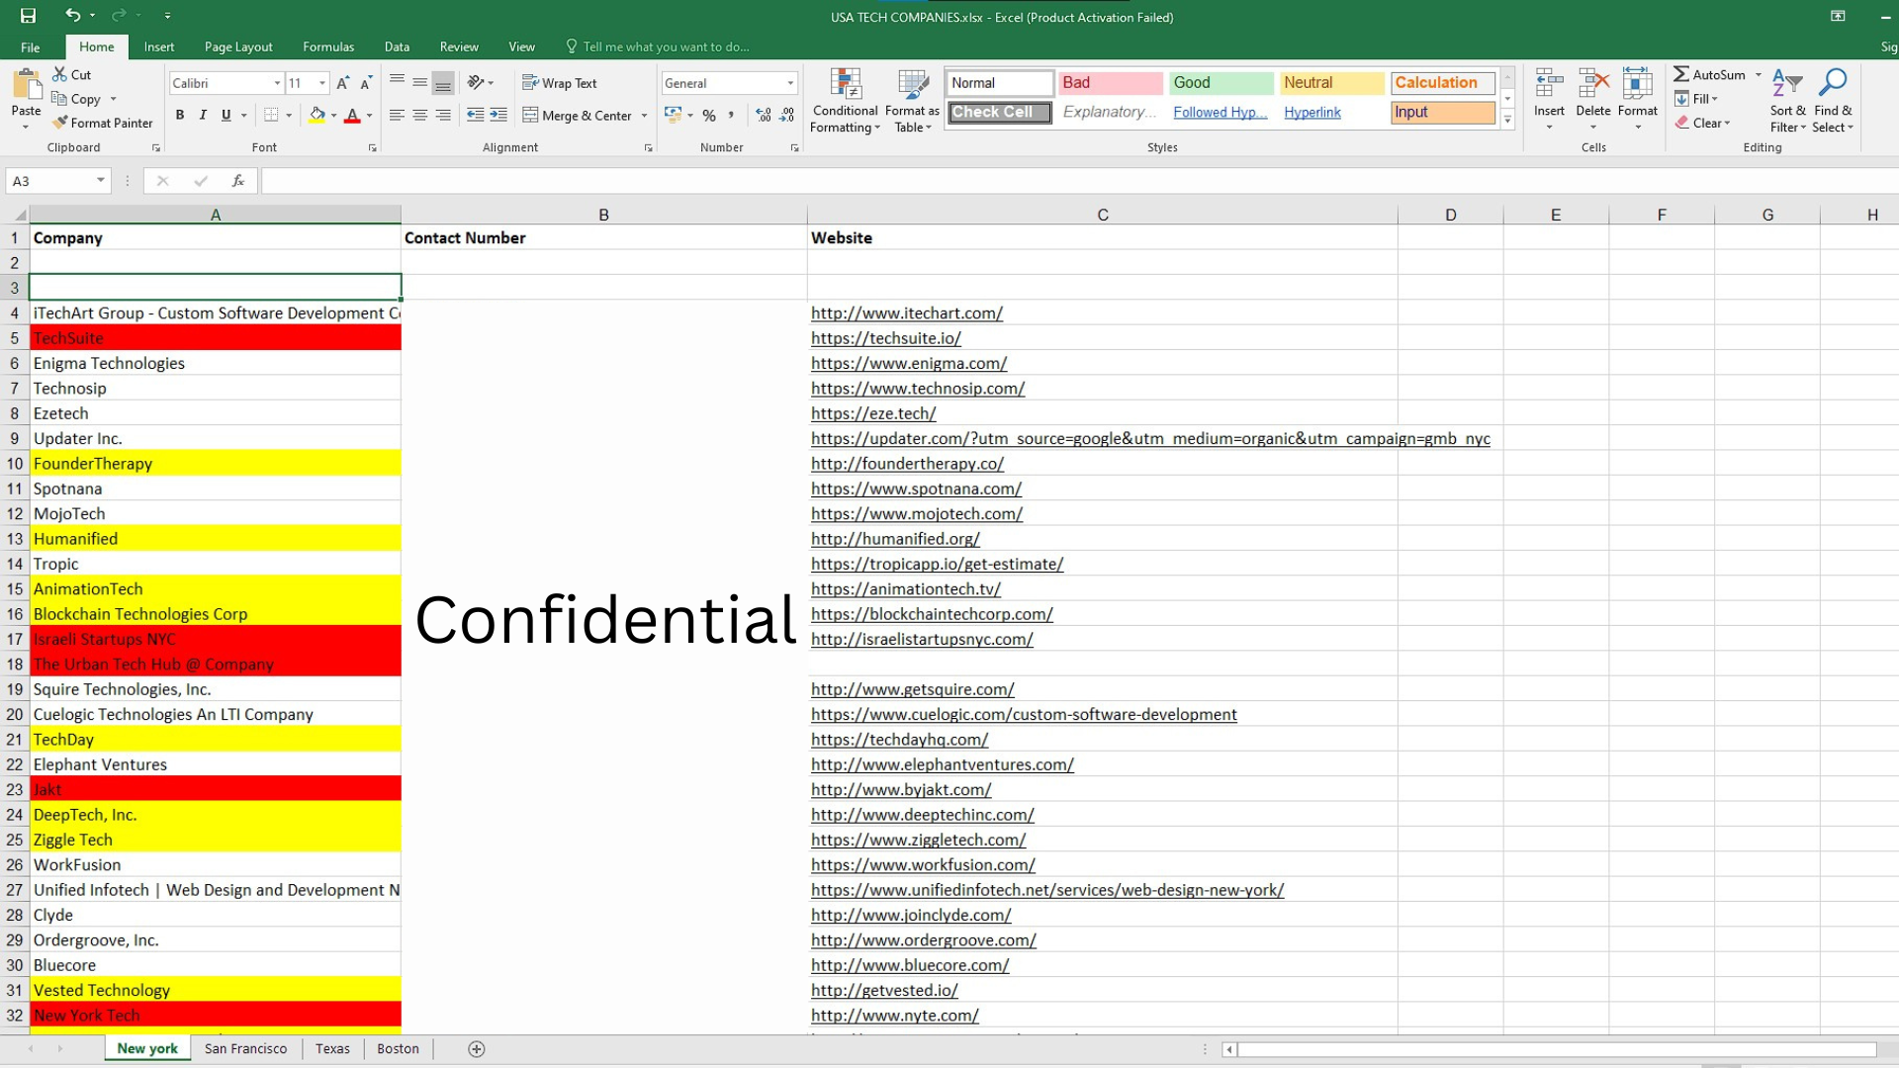Open the Name Box dropdown arrow
Screen dimensions: 1899x1068
coord(100,180)
